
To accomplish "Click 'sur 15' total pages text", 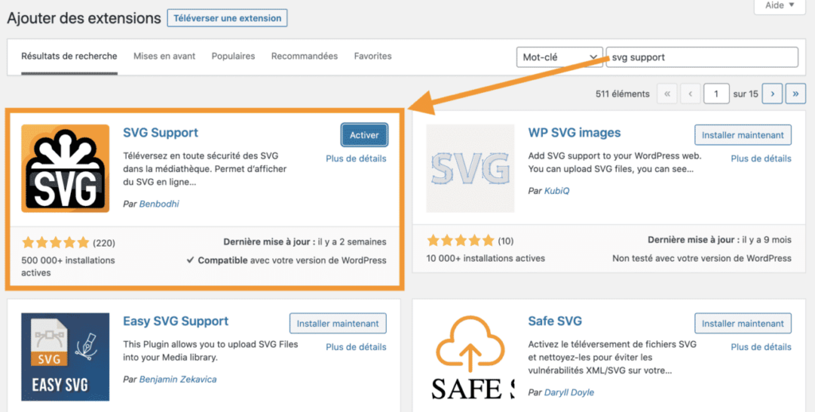I will pyautogui.click(x=745, y=94).
